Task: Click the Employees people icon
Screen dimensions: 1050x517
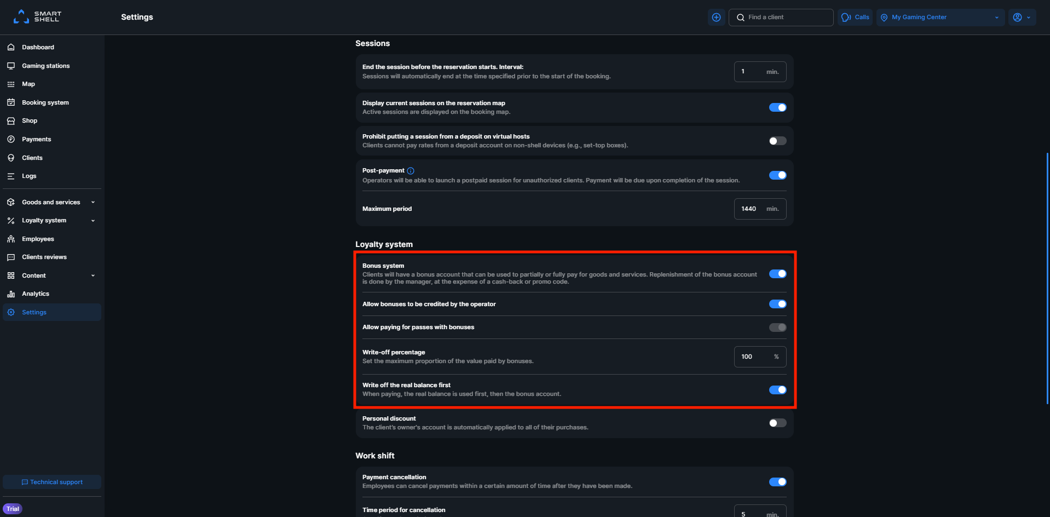Action: click(x=11, y=239)
